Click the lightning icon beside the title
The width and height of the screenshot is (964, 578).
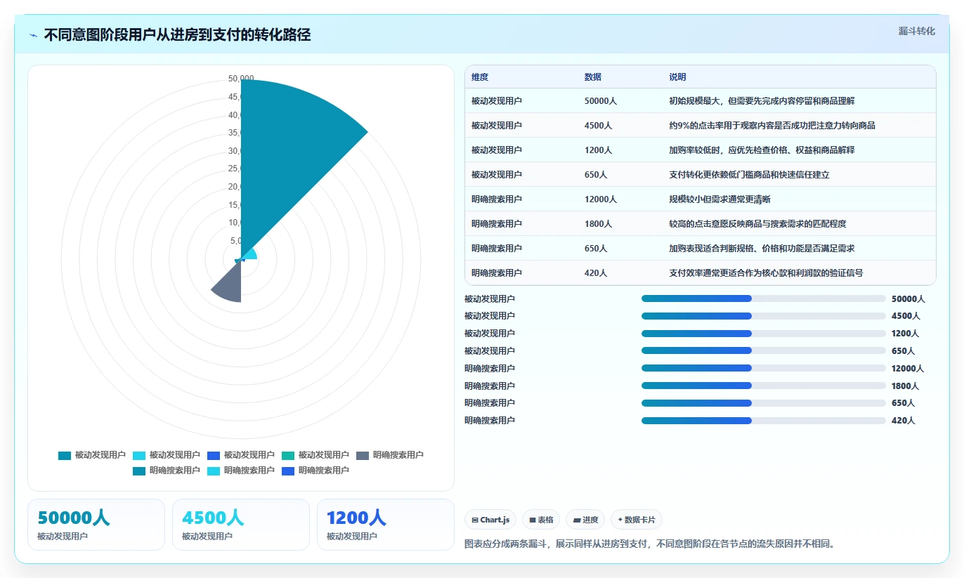click(34, 35)
